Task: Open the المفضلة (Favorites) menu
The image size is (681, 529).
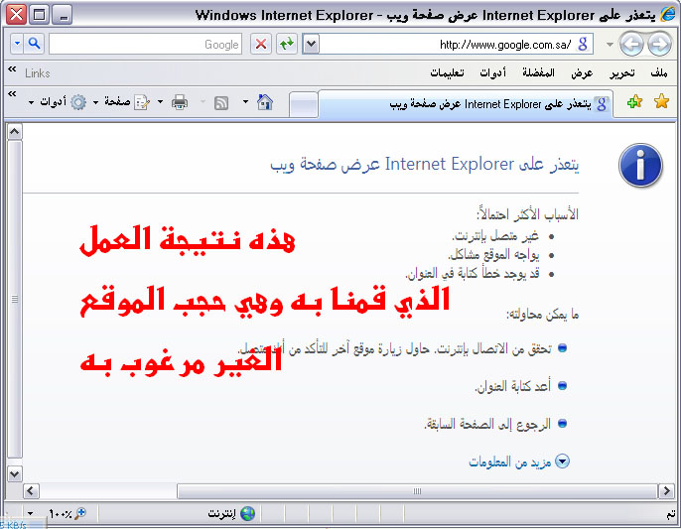Action: pos(538,73)
